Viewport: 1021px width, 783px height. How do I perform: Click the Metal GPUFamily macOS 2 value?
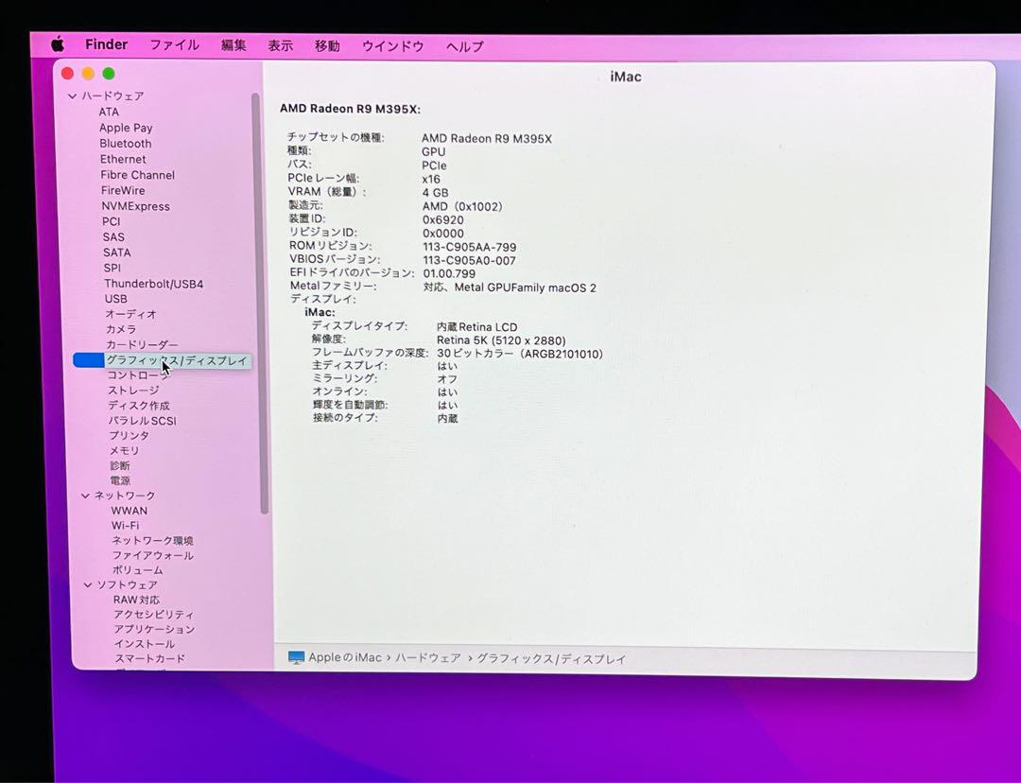pos(510,287)
